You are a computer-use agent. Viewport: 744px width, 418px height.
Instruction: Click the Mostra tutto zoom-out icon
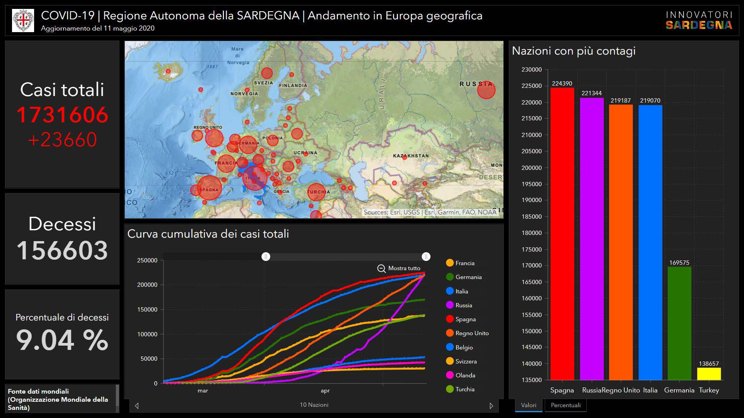(x=381, y=268)
